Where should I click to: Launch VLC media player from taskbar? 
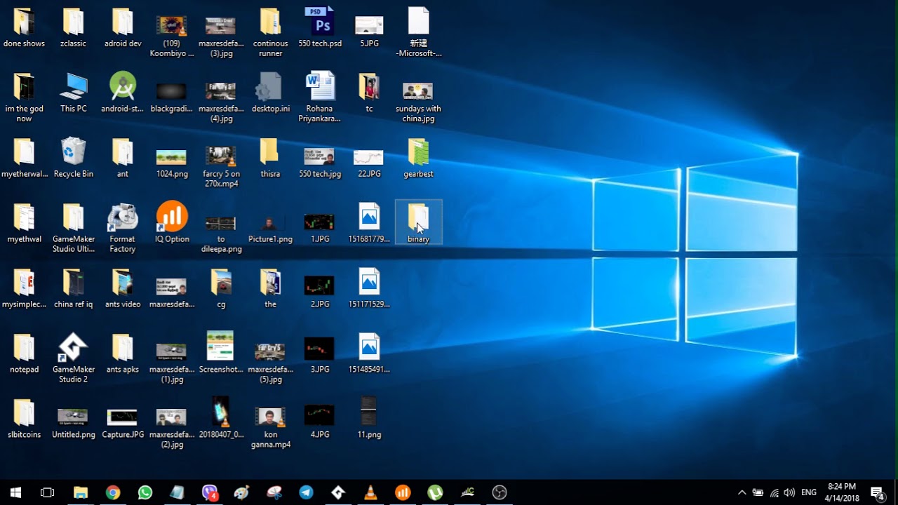[370, 492]
